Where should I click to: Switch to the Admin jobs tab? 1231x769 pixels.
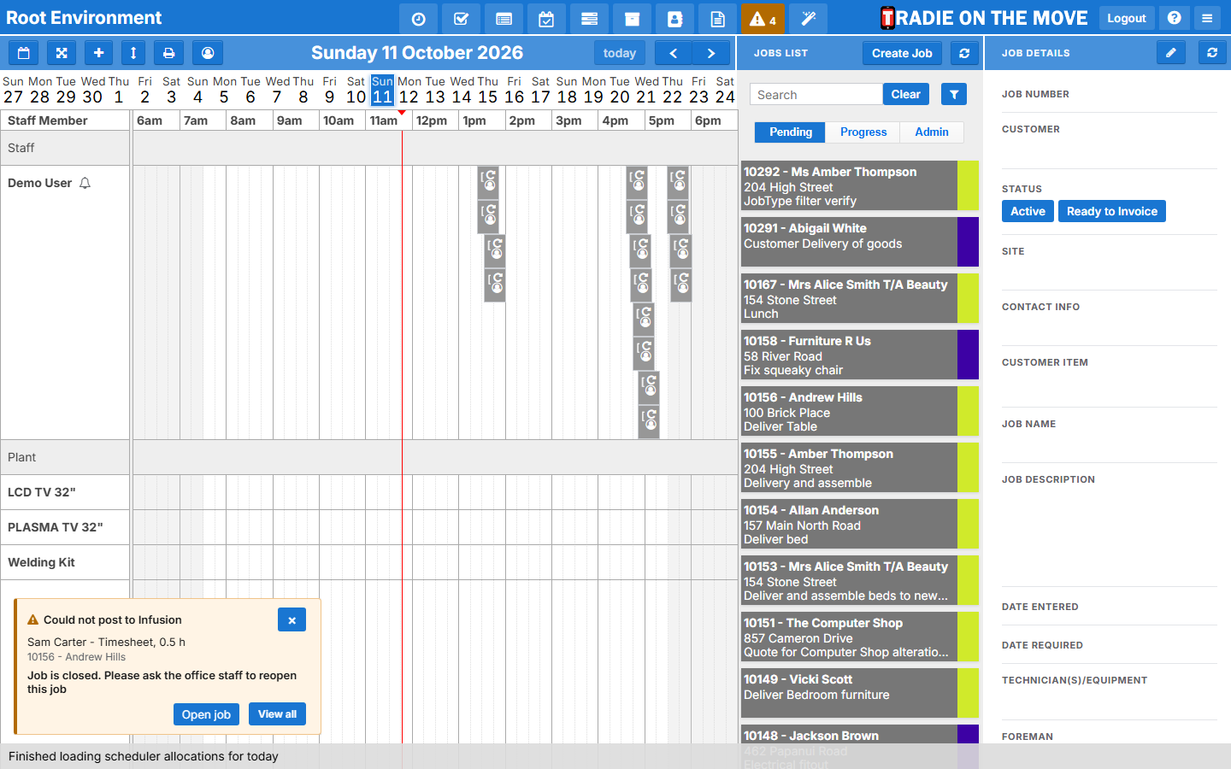[x=932, y=132]
